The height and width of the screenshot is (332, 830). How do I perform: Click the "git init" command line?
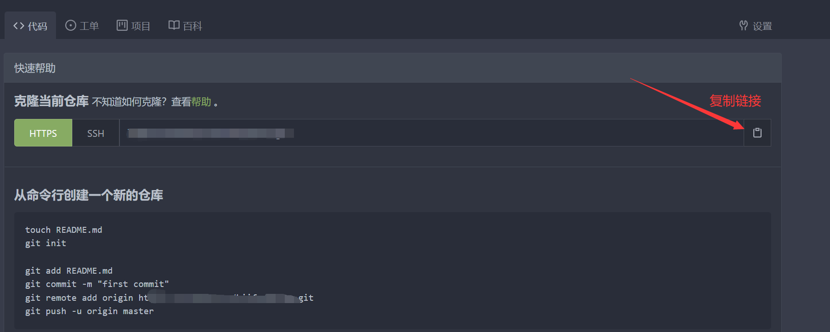point(45,243)
